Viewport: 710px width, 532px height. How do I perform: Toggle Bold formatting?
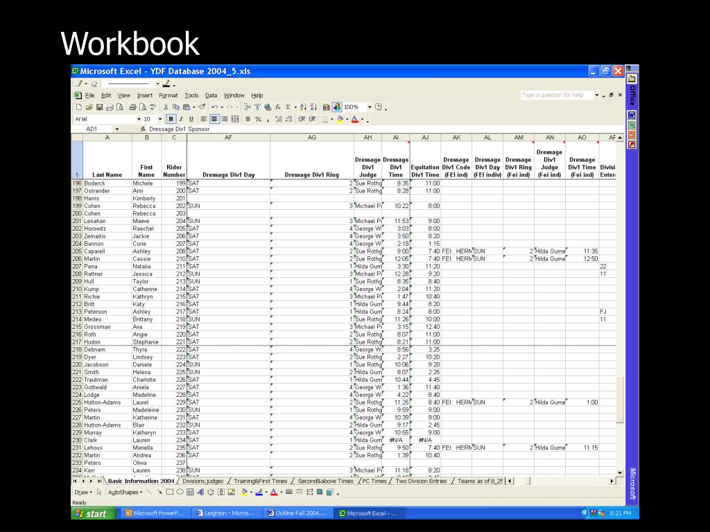171,119
